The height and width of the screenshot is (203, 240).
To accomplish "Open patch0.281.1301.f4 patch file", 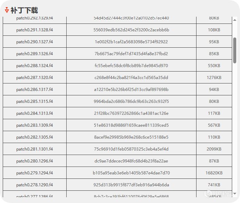I will coord(35,149).
